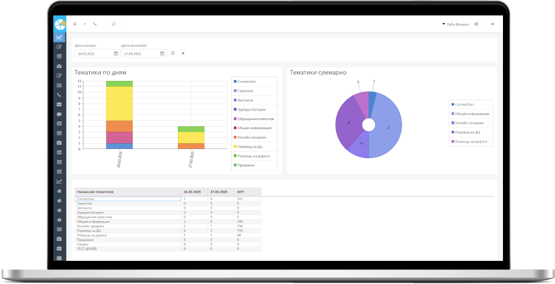The image size is (555, 284).
Task: Click the dashboard gauge icon in sidebar
Action: click(59, 66)
